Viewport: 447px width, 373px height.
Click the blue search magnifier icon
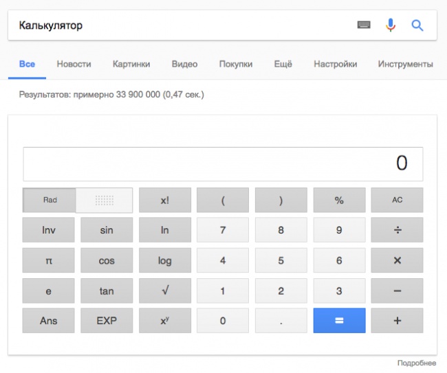[417, 25]
